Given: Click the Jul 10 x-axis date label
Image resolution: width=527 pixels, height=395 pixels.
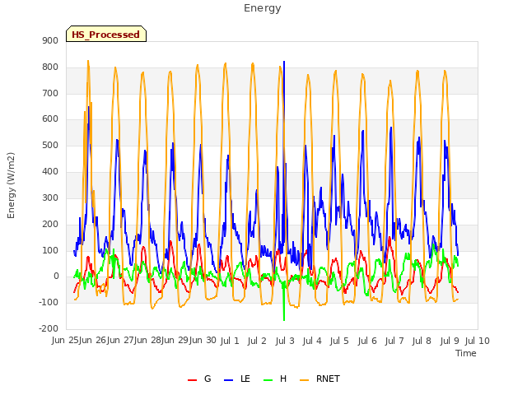Looking at the screenshot, I should pos(478,341).
